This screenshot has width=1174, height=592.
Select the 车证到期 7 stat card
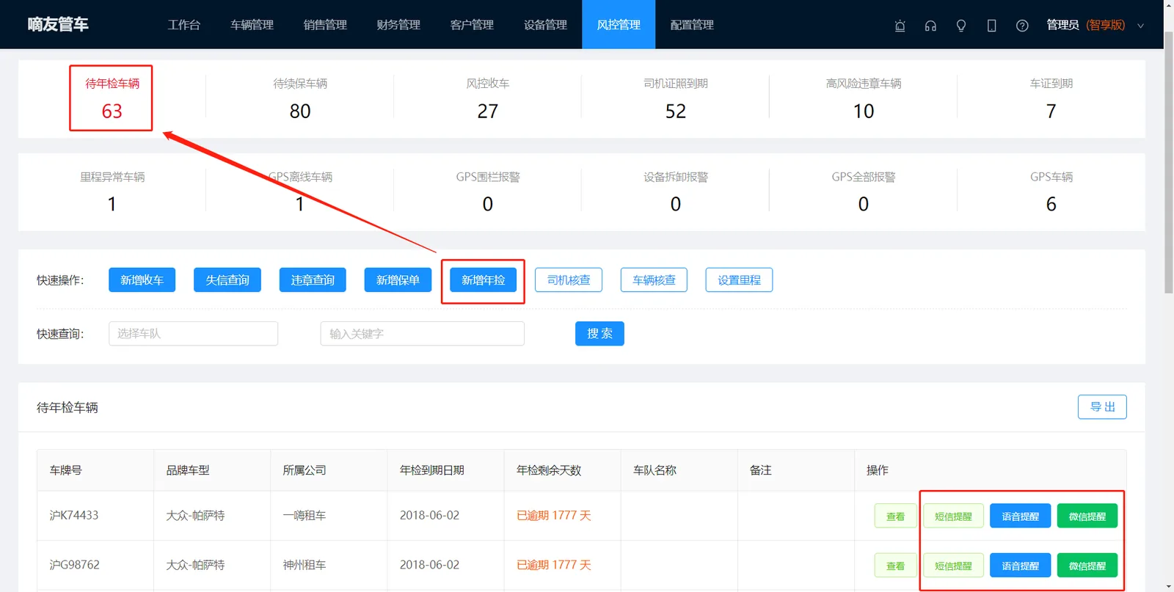click(1051, 98)
